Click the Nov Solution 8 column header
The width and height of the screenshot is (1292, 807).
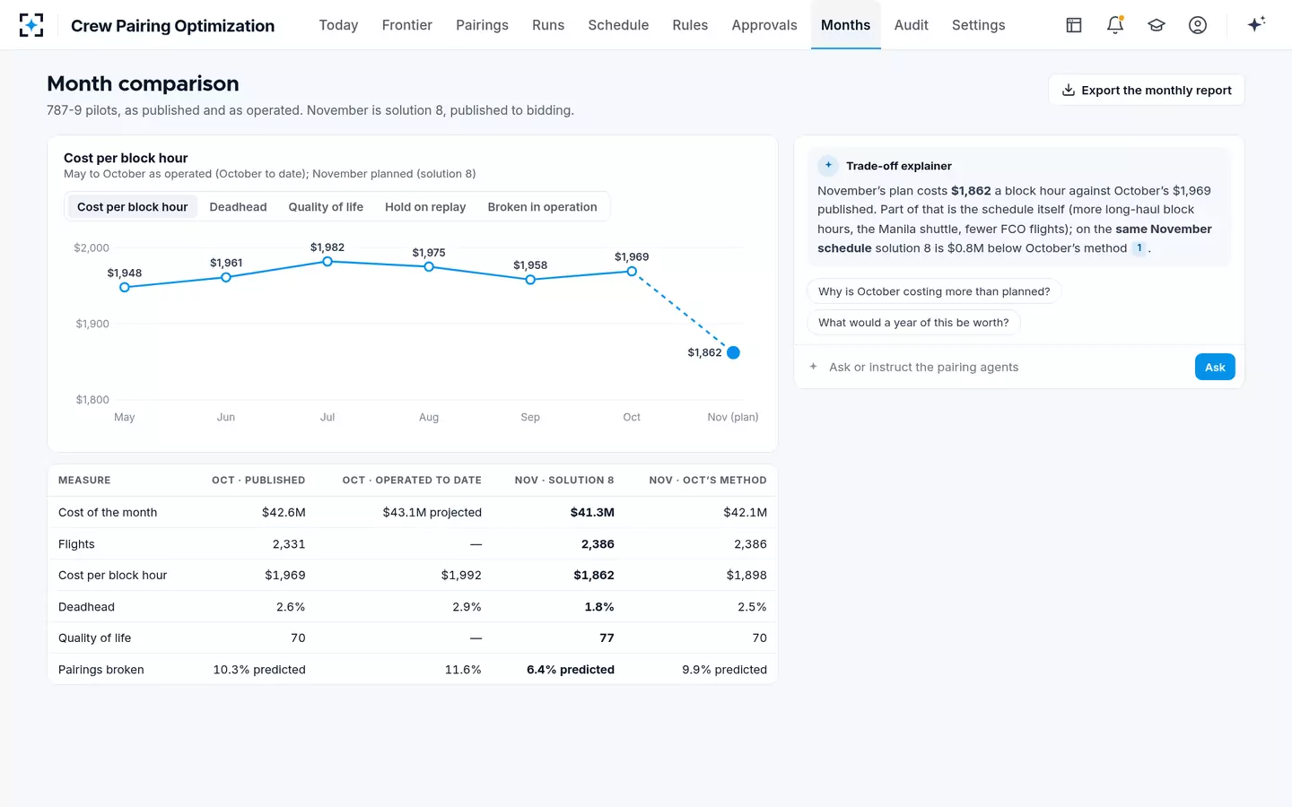(x=564, y=481)
